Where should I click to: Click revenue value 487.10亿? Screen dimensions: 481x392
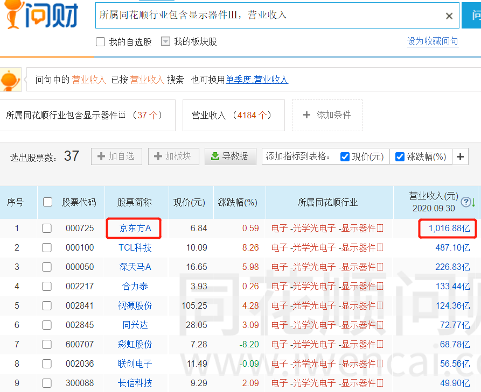point(453,247)
